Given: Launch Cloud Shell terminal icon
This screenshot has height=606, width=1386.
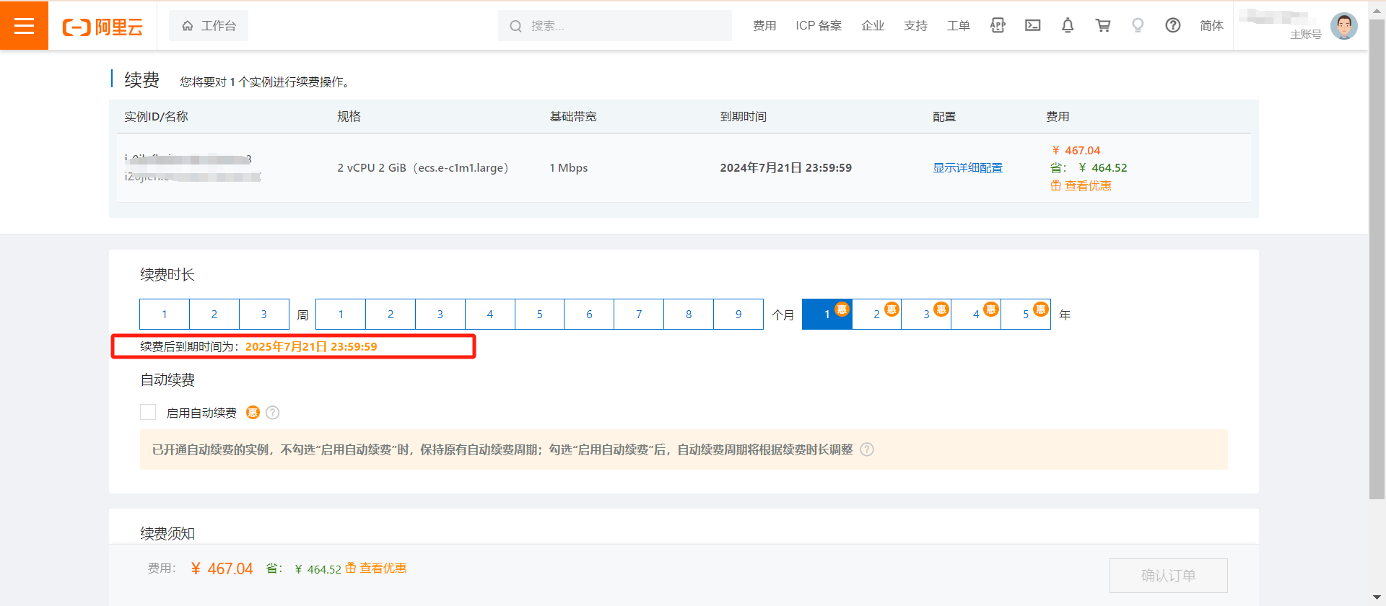Looking at the screenshot, I should click(x=1033, y=26).
